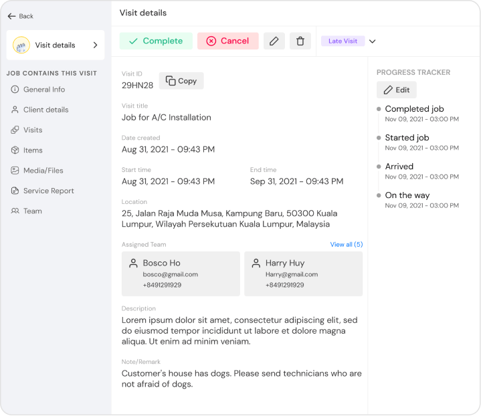Cancel the visit
The width and height of the screenshot is (481, 416).
click(228, 41)
